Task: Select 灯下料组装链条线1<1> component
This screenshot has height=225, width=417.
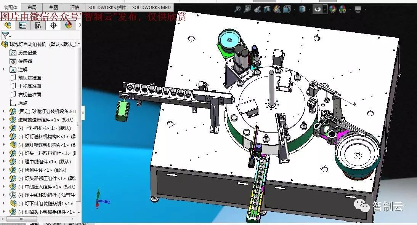Action: pos(42,203)
